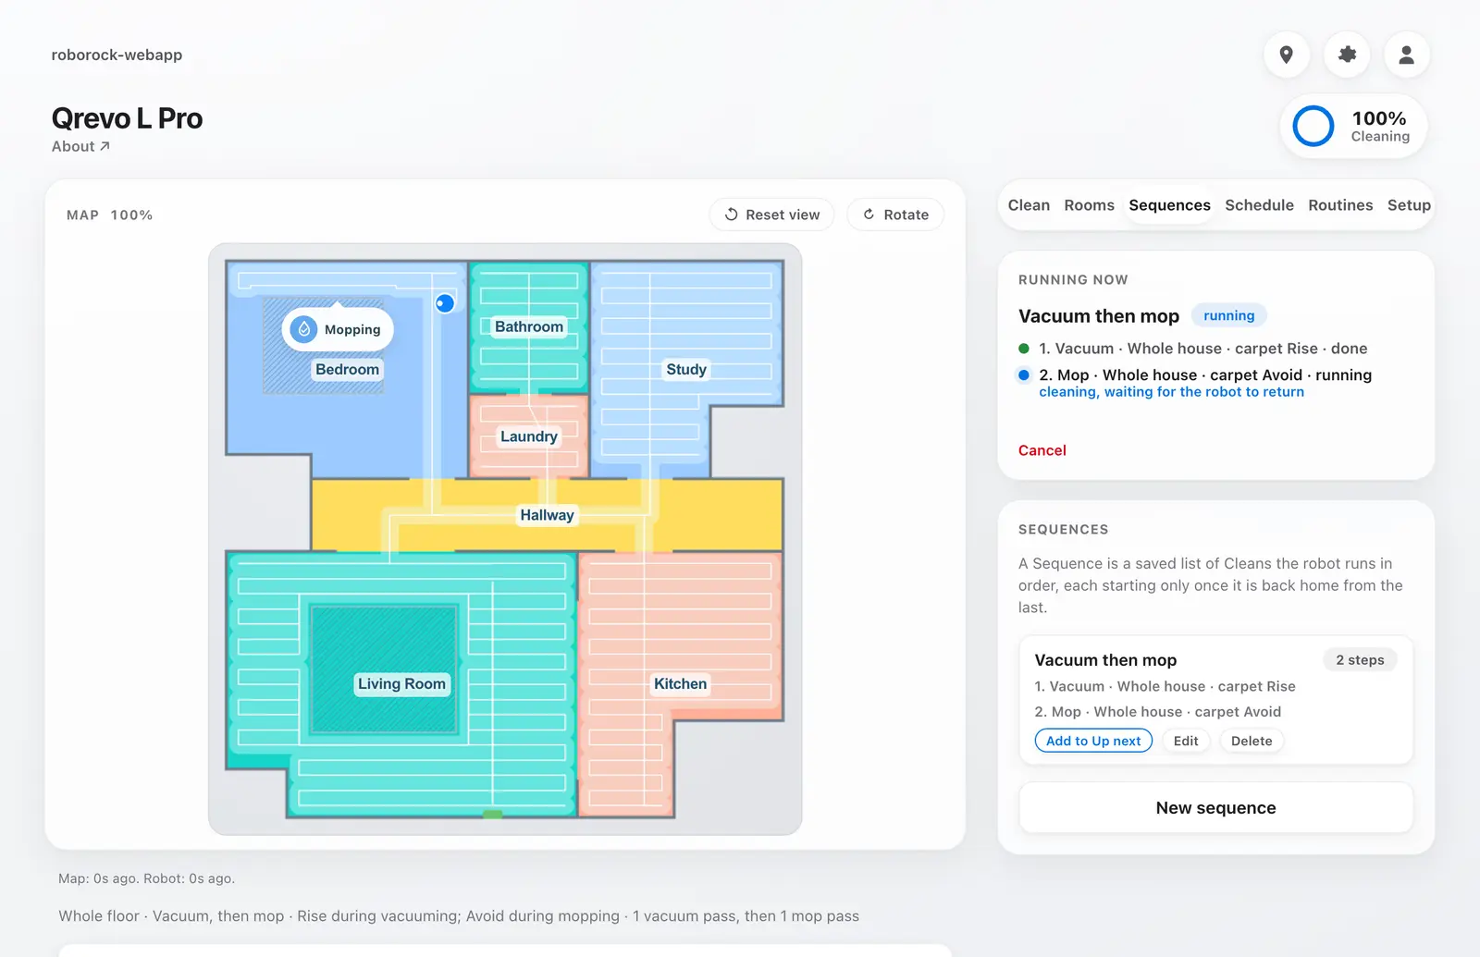The image size is (1480, 957).
Task: Open the user account icon
Action: click(1406, 55)
